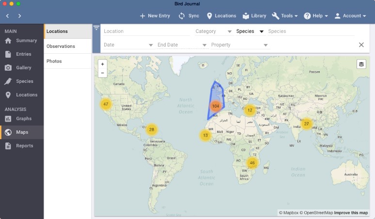
Task: Click the 47 cluster marker in western US
Action: (106, 104)
